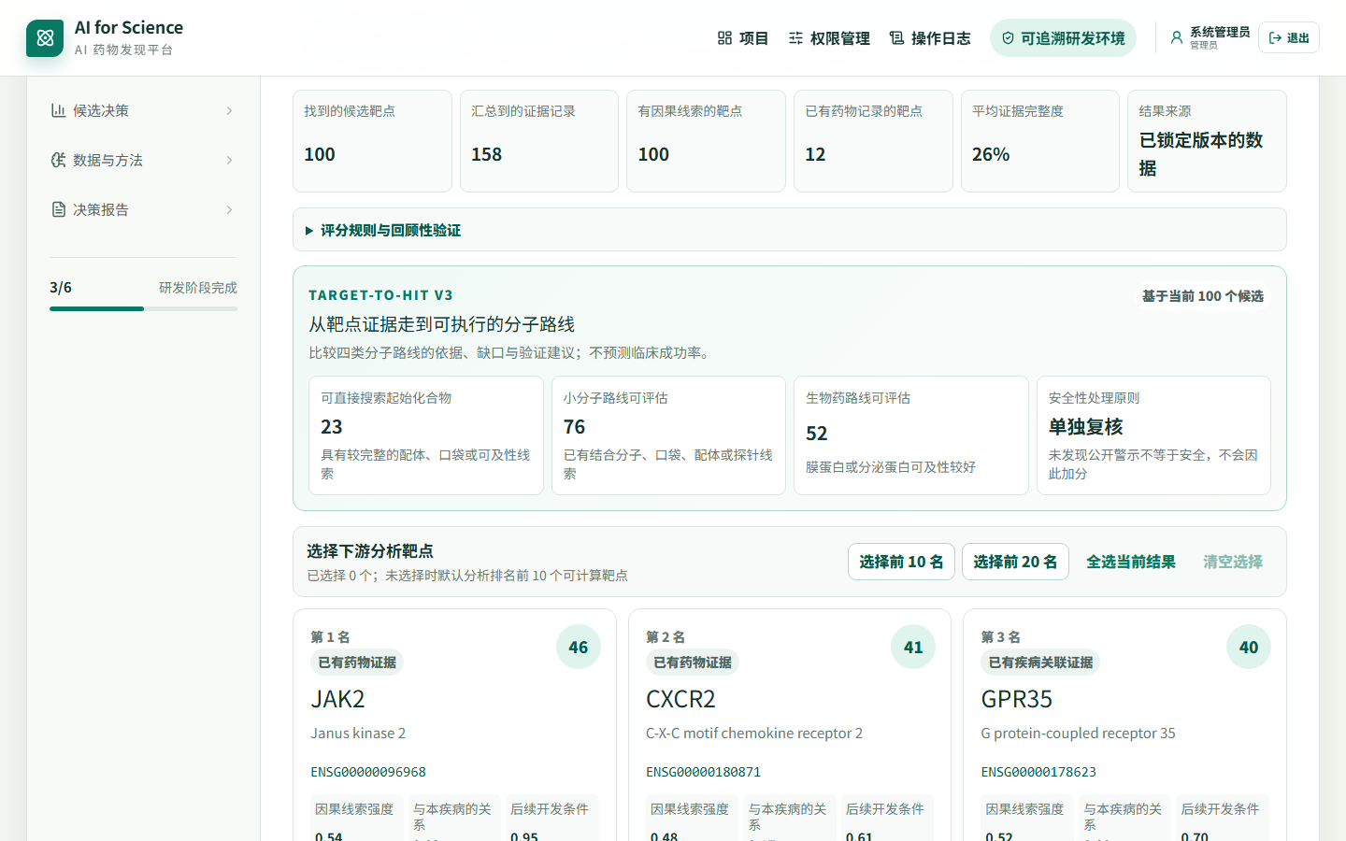Click C-X-C motif chemokine receptor 2 text

[754, 734]
